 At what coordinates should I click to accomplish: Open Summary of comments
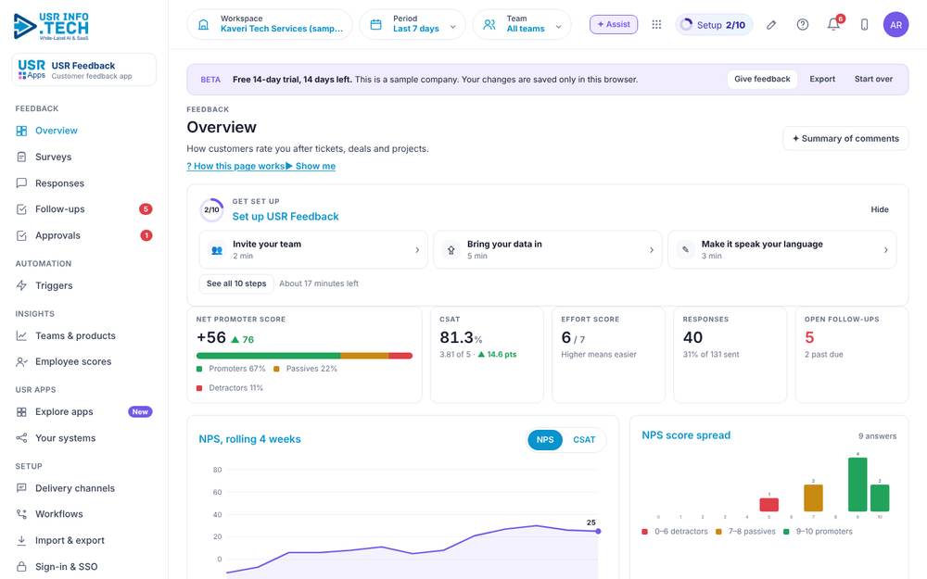coord(845,138)
